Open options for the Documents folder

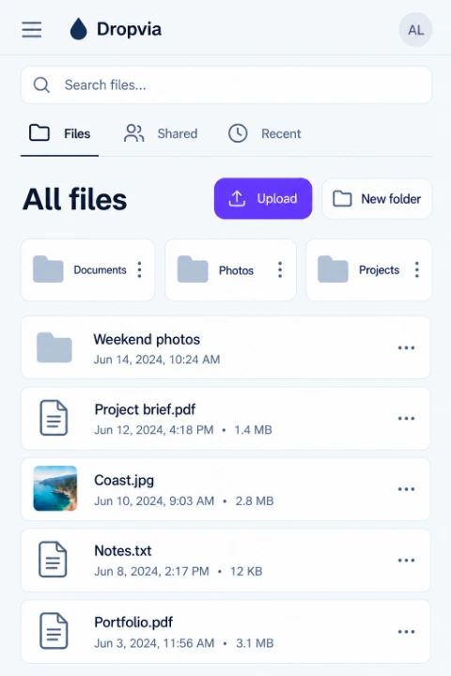(x=139, y=269)
